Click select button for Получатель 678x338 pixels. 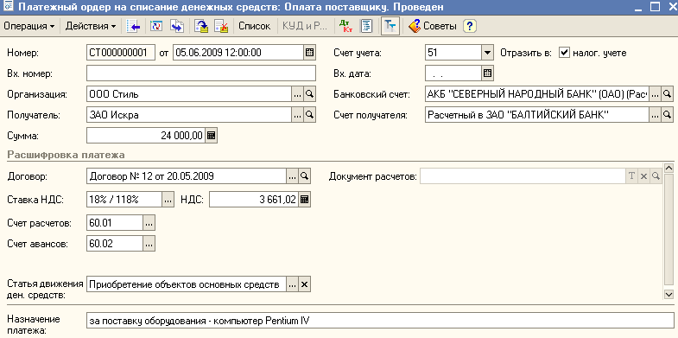coord(297,115)
